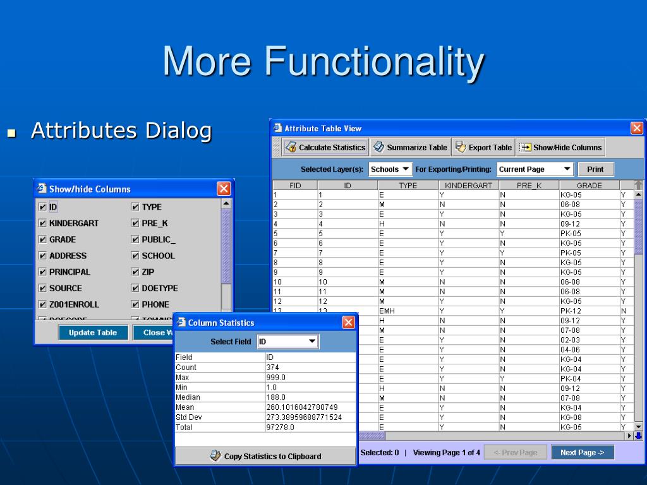Select the PK-12 grade cell

[590, 311]
